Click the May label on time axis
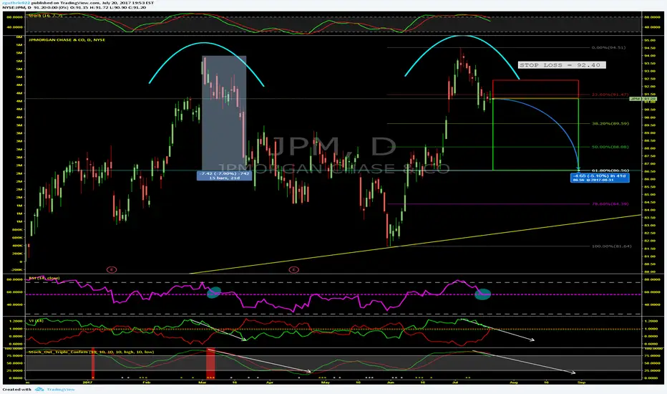 click(x=326, y=383)
